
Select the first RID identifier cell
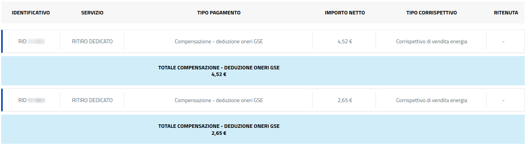(x=31, y=41)
